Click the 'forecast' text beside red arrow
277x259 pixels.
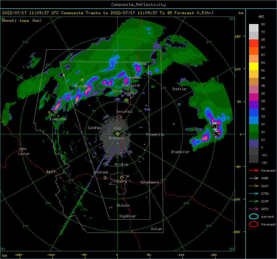point(268,171)
